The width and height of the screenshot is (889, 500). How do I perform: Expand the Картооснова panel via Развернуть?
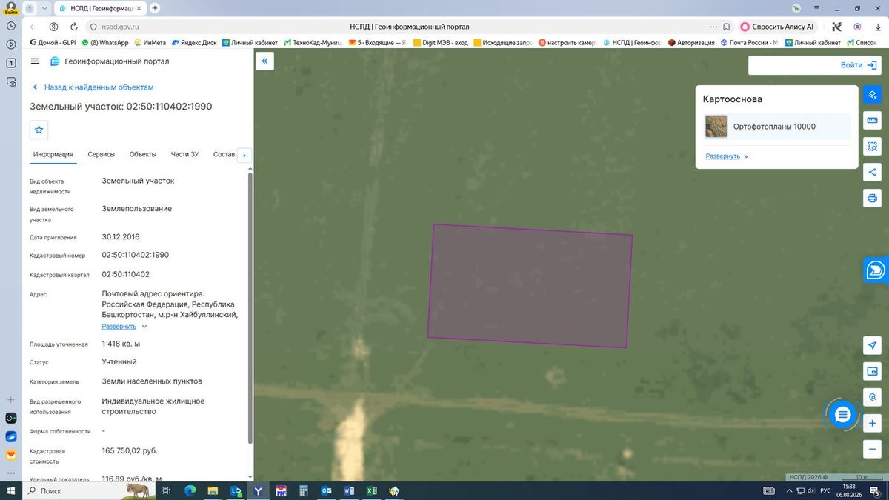(727, 156)
